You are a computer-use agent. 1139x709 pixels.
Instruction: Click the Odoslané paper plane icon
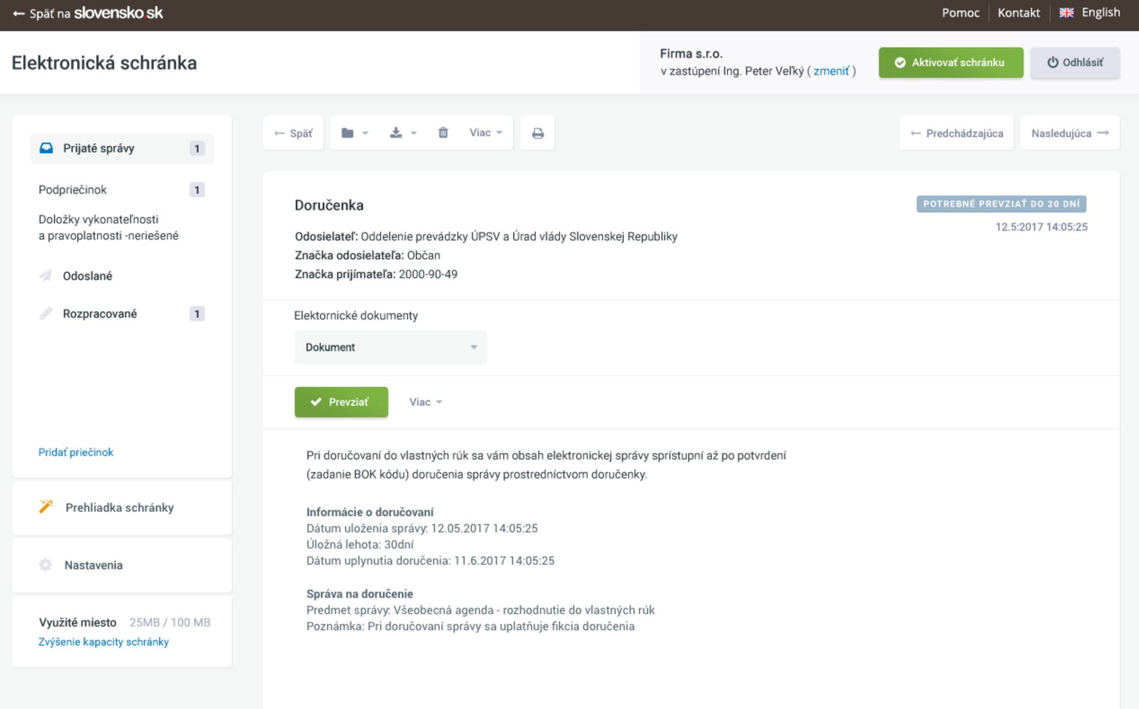pos(46,276)
